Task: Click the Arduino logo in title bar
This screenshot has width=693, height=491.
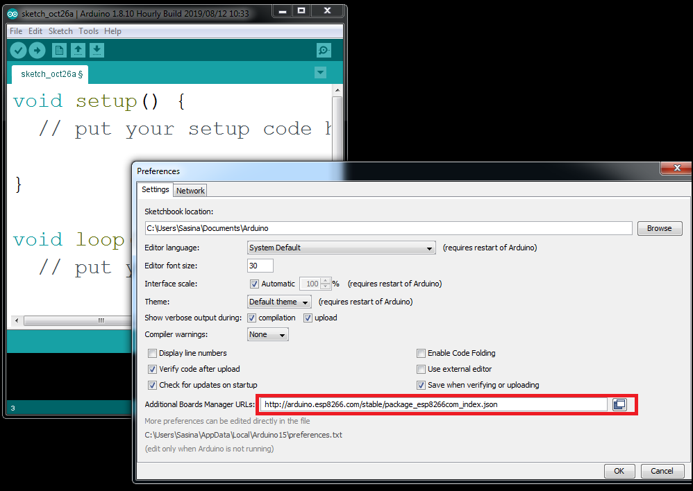Action: pyautogui.click(x=12, y=14)
